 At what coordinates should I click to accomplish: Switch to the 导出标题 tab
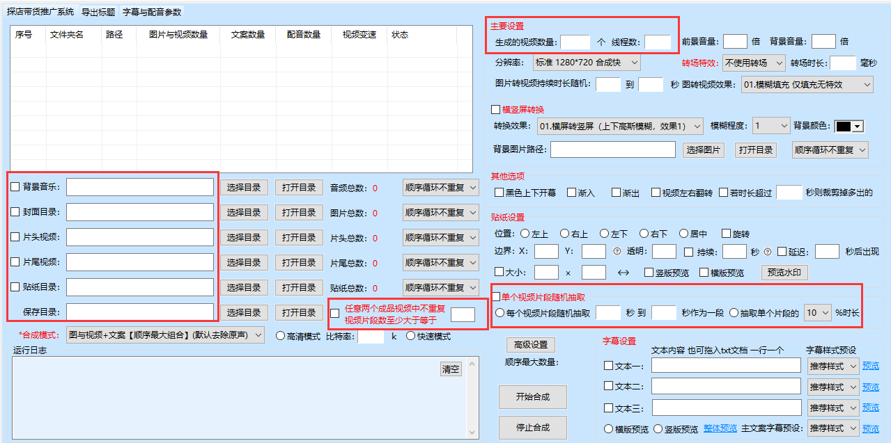[x=98, y=12]
